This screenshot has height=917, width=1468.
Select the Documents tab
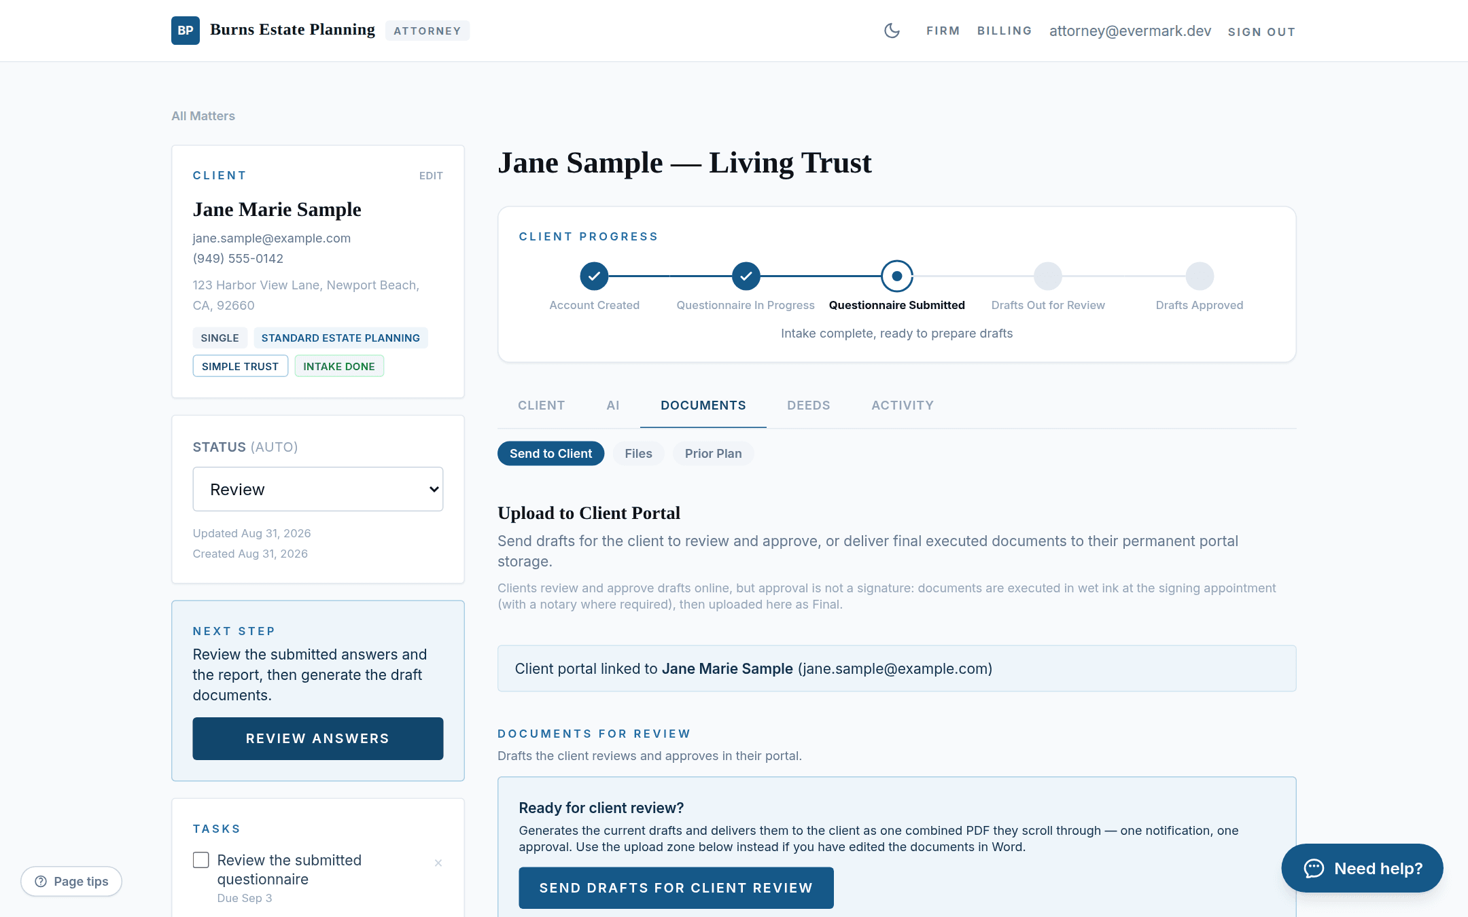703,406
